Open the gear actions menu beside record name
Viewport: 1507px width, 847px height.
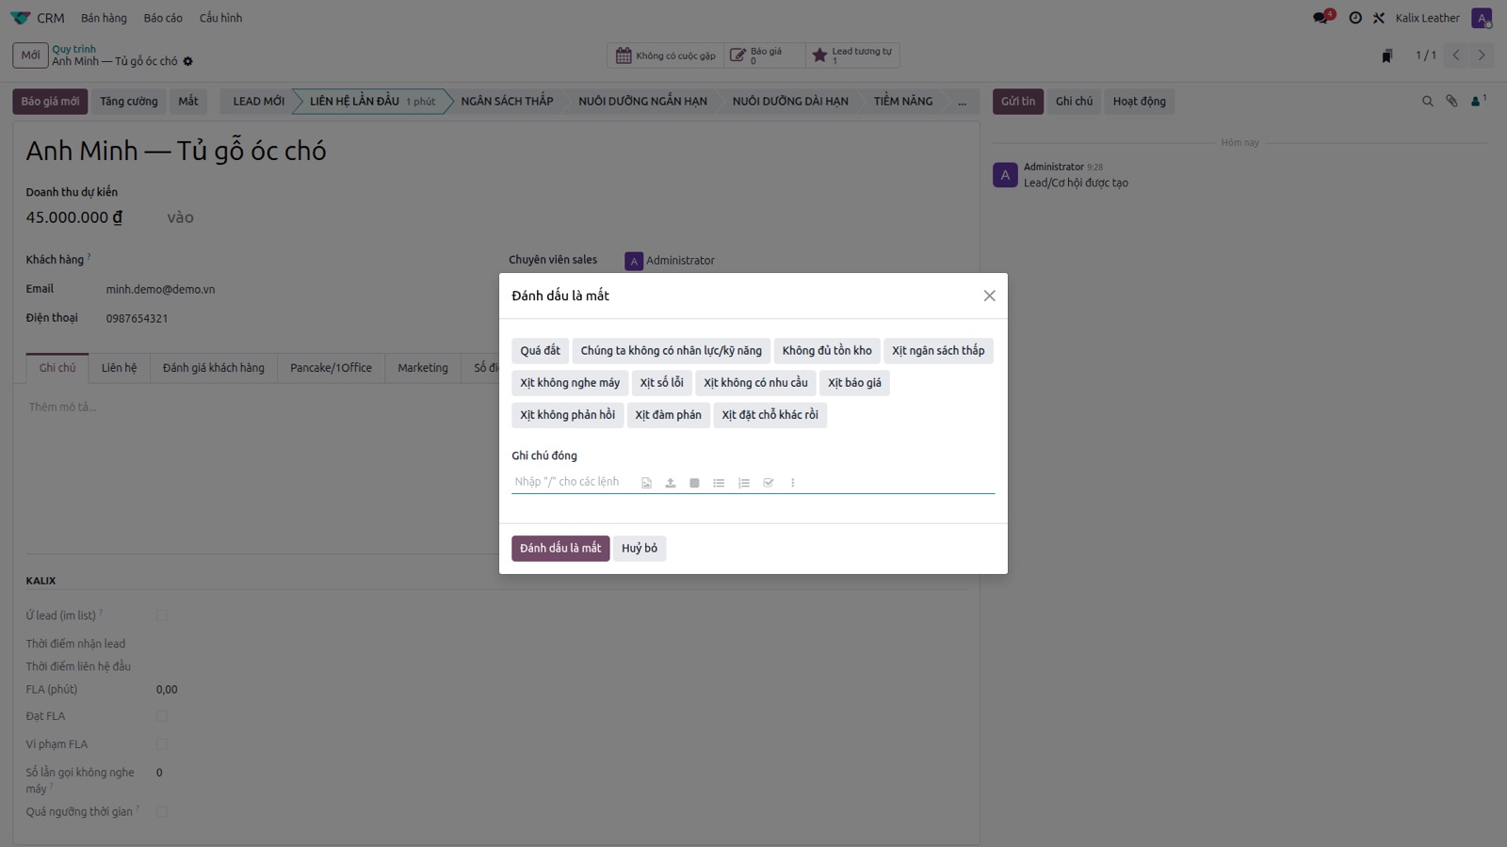pyautogui.click(x=187, y=61)
